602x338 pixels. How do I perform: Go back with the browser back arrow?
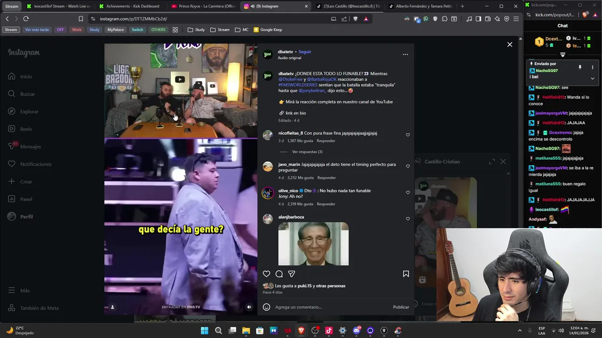coord(7,19)
